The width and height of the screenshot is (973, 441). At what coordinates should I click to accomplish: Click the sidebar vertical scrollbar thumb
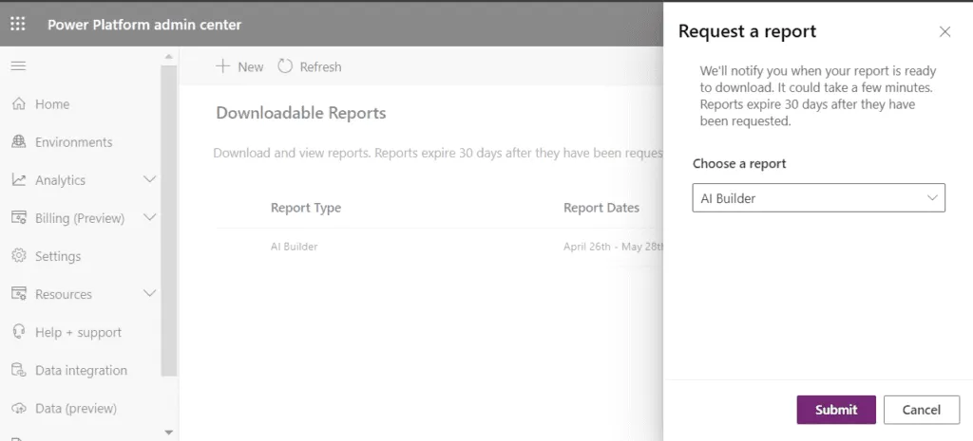pyautogui.click(x=168, y=220)
